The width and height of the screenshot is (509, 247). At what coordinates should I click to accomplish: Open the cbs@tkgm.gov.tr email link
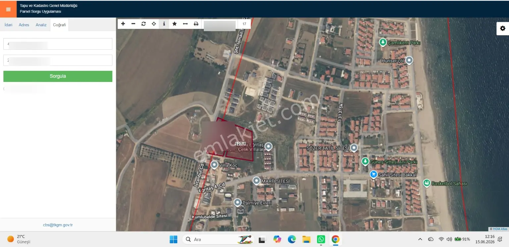(58, 225)
